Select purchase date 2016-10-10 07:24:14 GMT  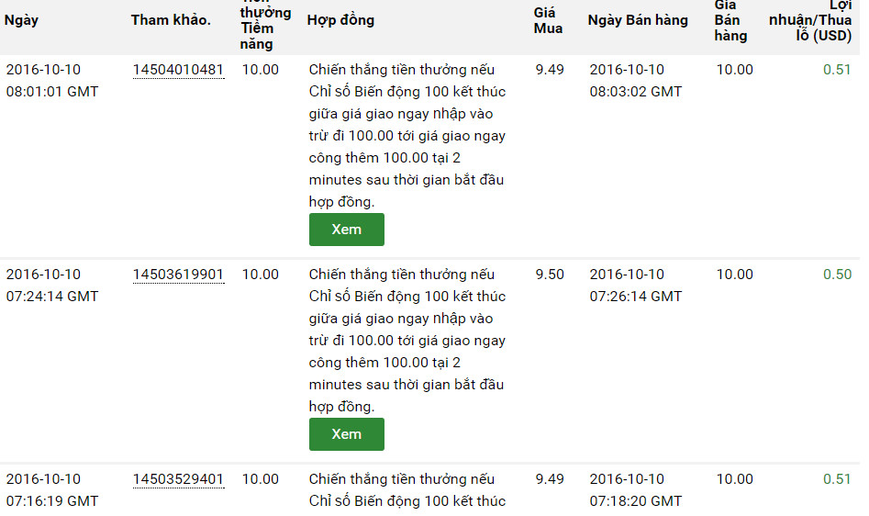[52, 286]
